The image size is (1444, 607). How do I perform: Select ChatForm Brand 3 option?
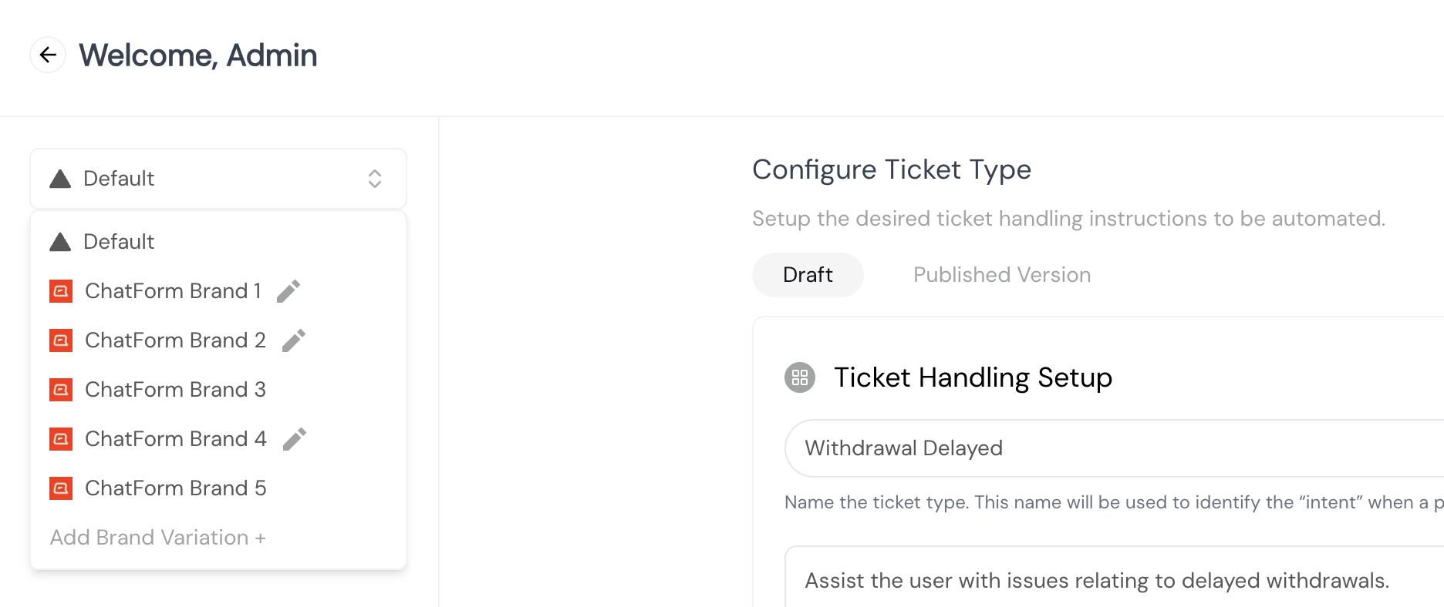[218, 390]
